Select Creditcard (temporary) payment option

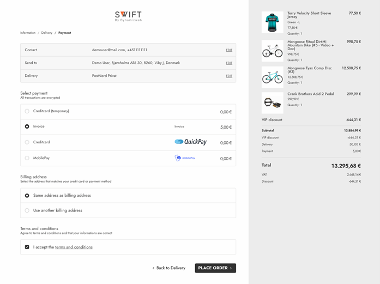coord(27,111)
